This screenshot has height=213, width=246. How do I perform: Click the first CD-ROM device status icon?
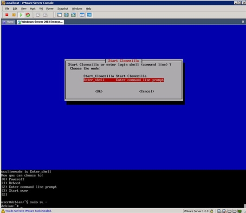coord(219,211)
